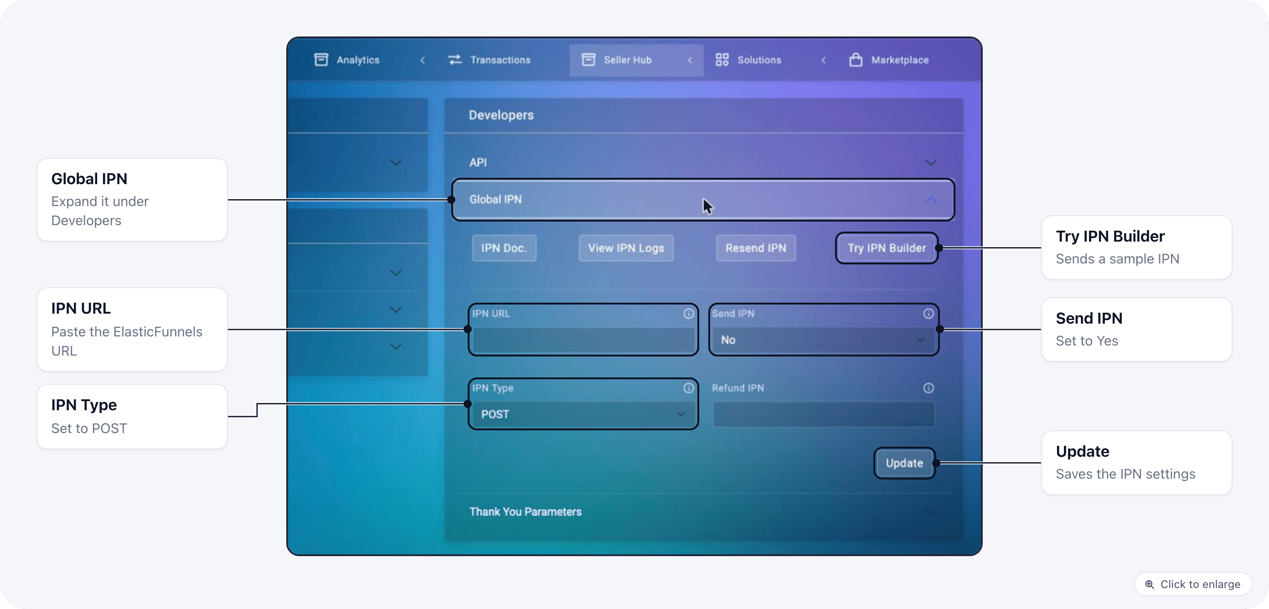Viewport: 1269px width, 609px height.
Task: Open the Send IPN dropdown showing No
Action: (823, 340)
